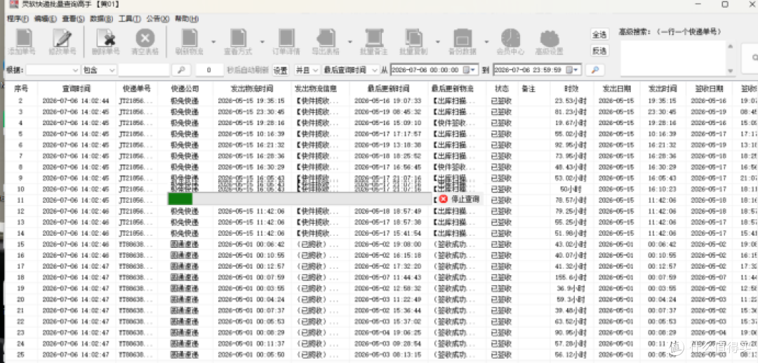Expand the arrow beside 批量复制

click(437, 41)
